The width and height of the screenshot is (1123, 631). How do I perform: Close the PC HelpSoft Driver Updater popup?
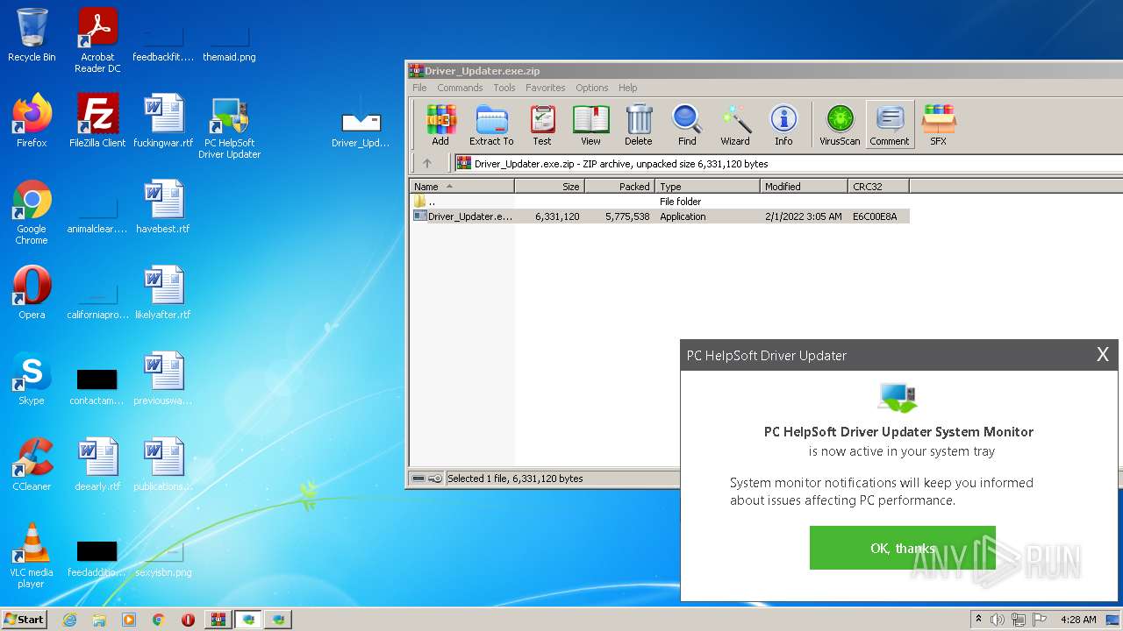click(1103, 354)
